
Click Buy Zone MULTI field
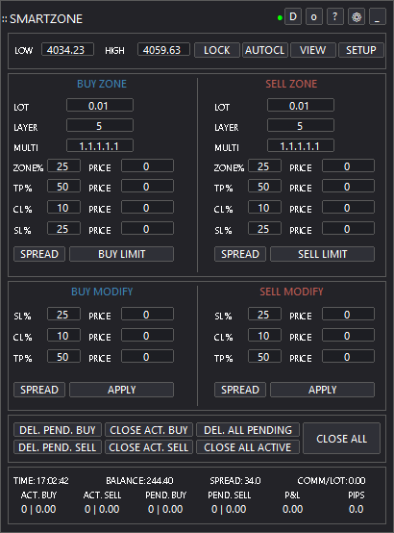100,146
